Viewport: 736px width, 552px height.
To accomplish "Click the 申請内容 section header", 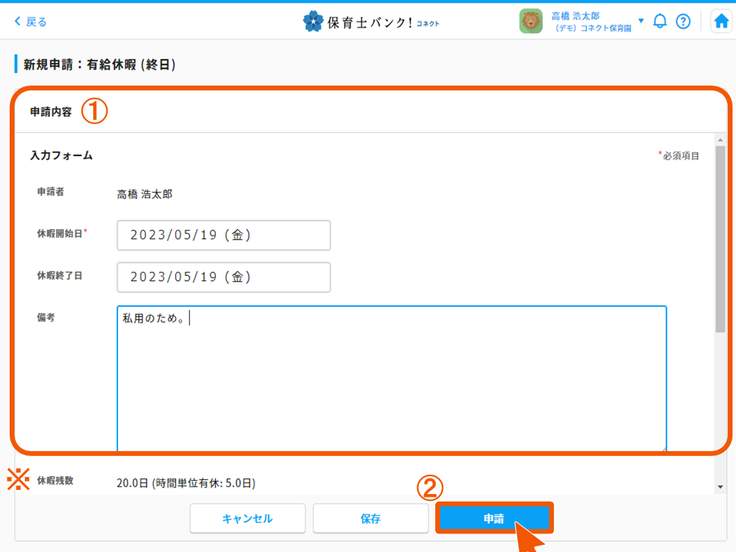I will point(51,112).
